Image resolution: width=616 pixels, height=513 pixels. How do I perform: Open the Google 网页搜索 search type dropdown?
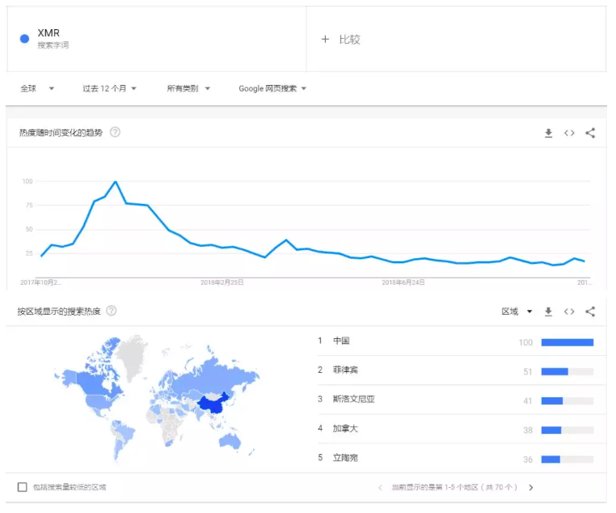272,89
